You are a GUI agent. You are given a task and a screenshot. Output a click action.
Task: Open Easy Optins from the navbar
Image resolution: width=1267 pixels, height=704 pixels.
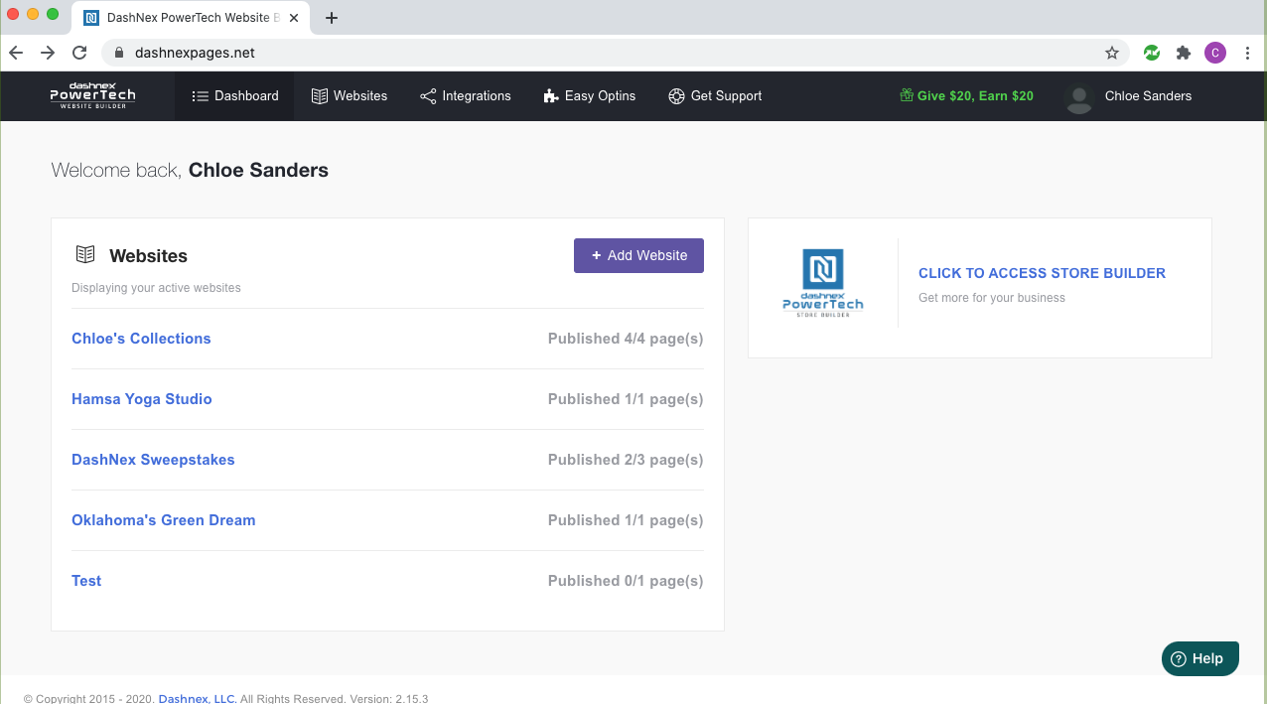click(589, 96)
